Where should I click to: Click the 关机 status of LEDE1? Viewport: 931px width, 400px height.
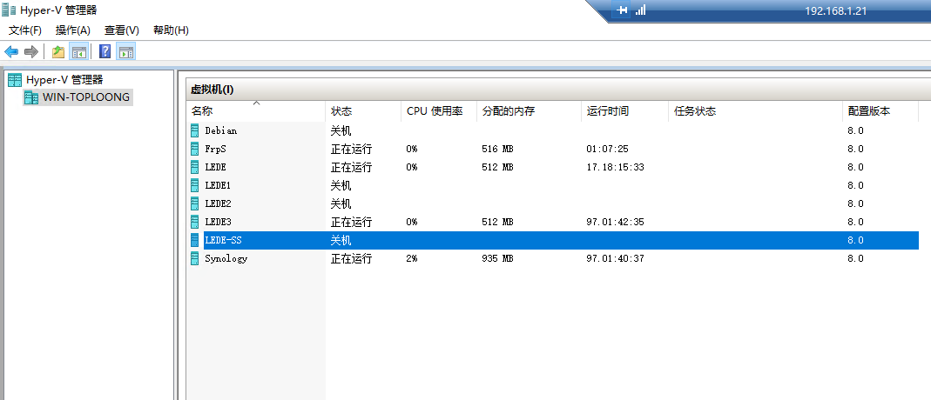point(341,185)
